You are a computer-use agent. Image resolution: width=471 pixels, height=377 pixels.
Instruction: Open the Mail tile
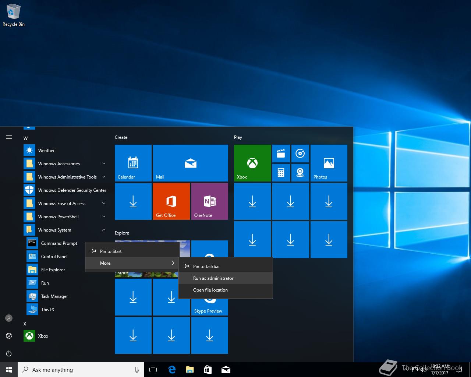coord(191,163)
